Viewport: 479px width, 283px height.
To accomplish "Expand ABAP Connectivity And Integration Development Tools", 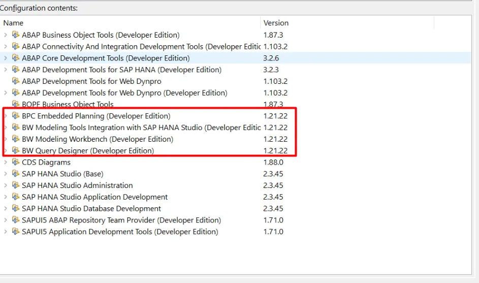I will pyautogui.click(x=5, y=46).
